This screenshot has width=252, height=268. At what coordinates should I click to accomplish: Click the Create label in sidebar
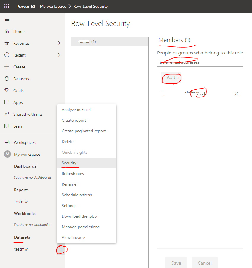[19, 67]
